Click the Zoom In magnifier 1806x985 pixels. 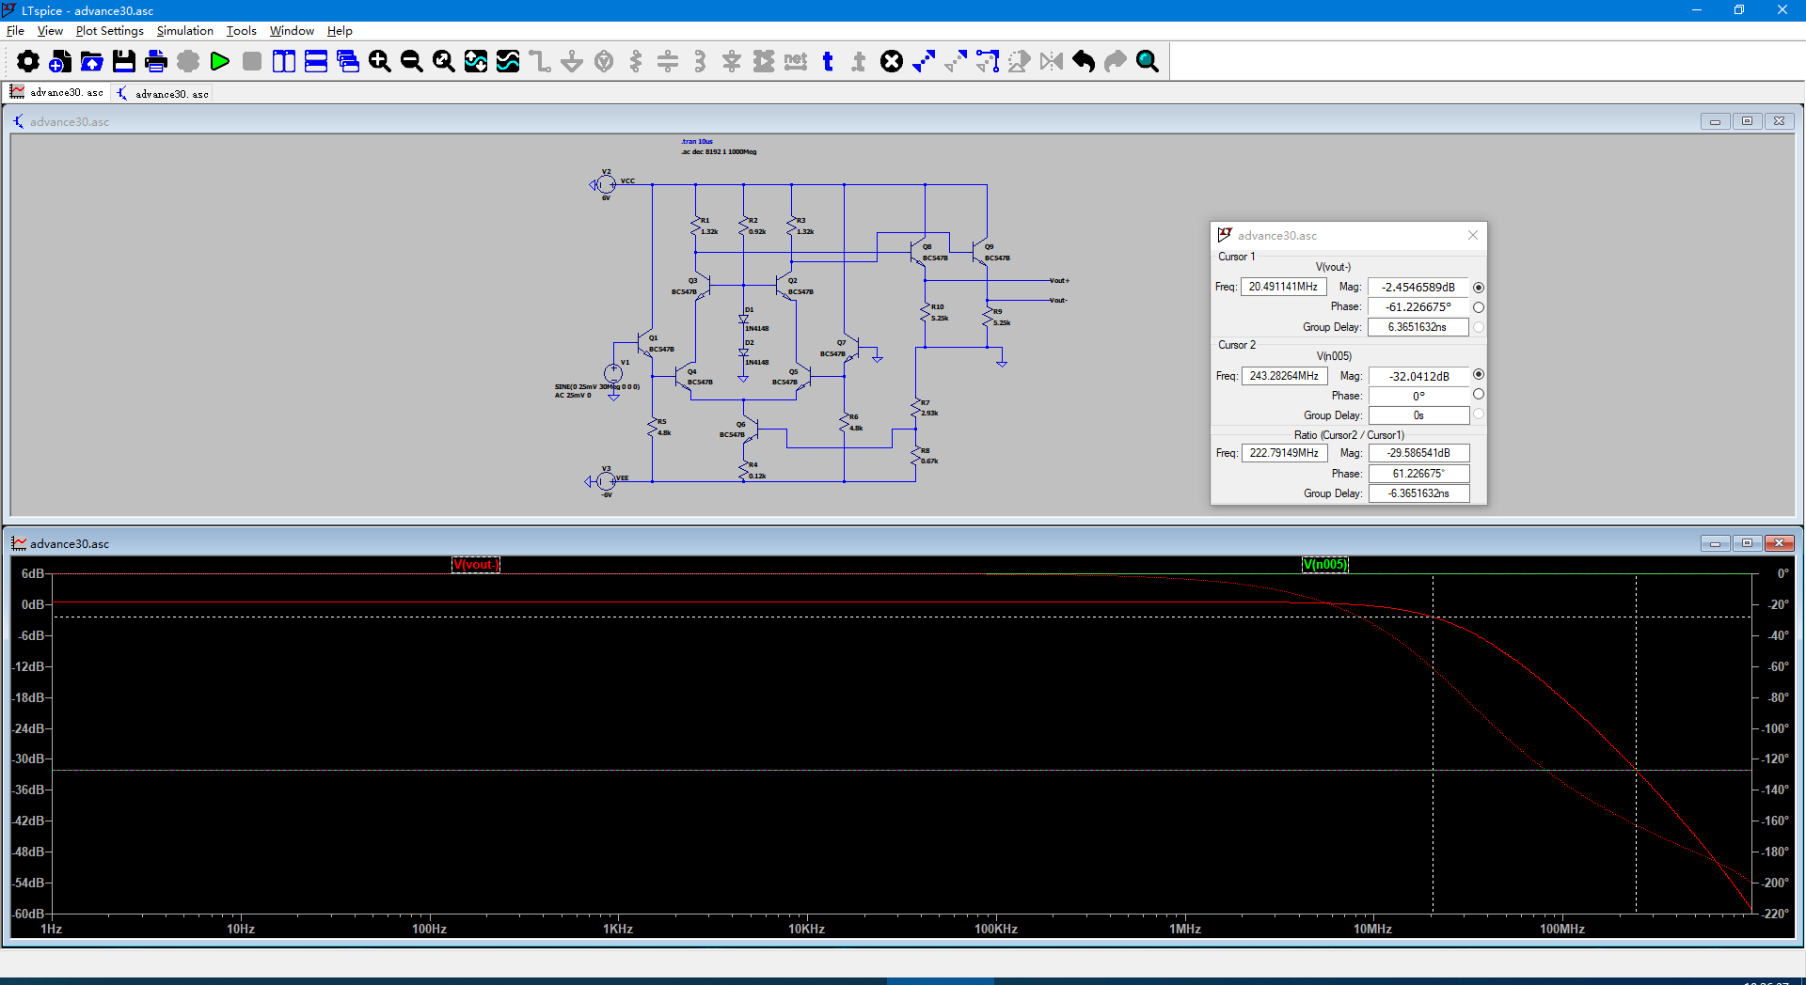click(380, 61)
